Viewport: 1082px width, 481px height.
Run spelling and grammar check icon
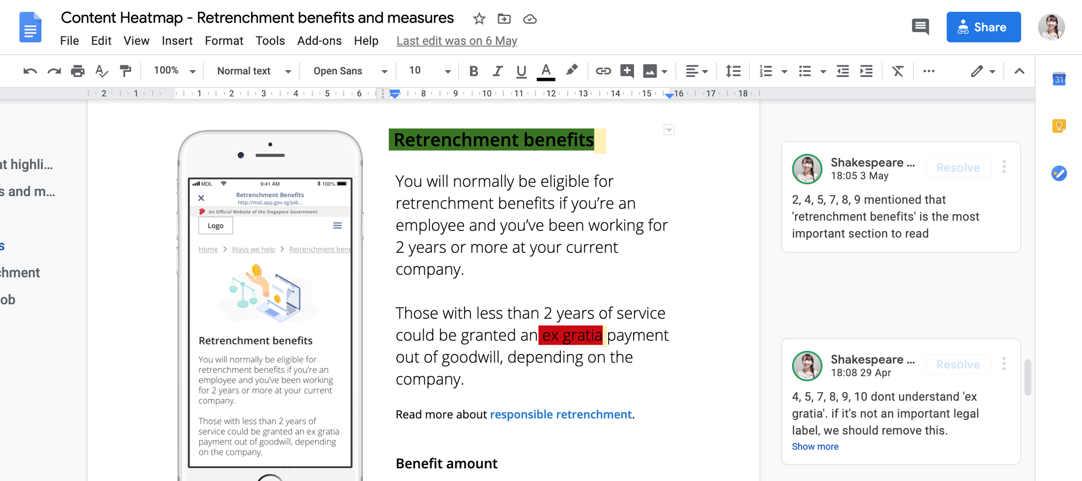tap(102, 71)
